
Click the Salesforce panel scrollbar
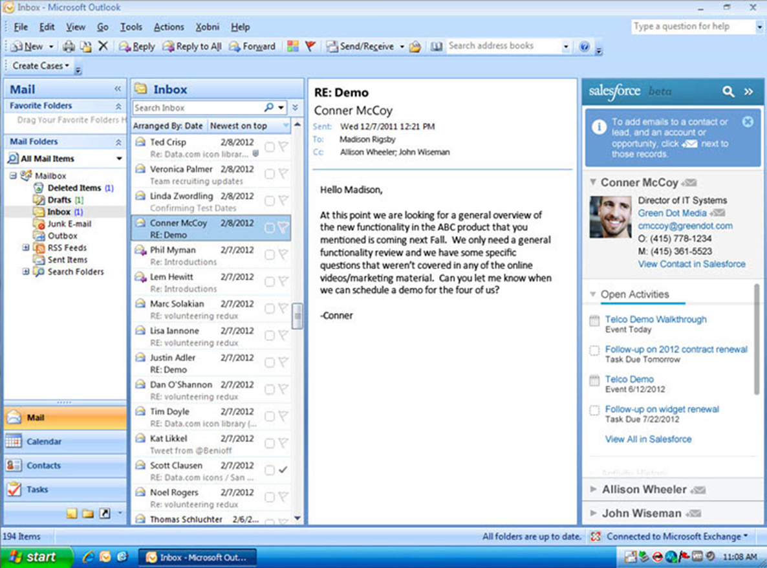coord(758,340)
